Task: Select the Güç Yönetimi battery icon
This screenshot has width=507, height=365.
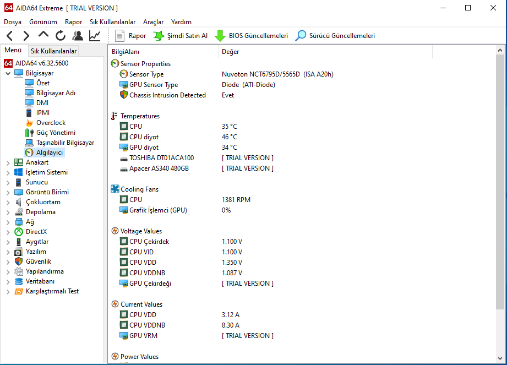Action: (x=29, y=133)
